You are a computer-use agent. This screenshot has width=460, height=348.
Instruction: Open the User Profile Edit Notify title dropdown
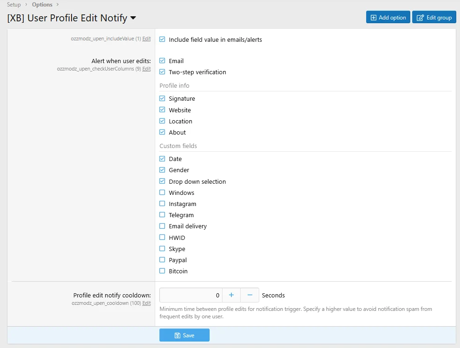coord(133,18)
